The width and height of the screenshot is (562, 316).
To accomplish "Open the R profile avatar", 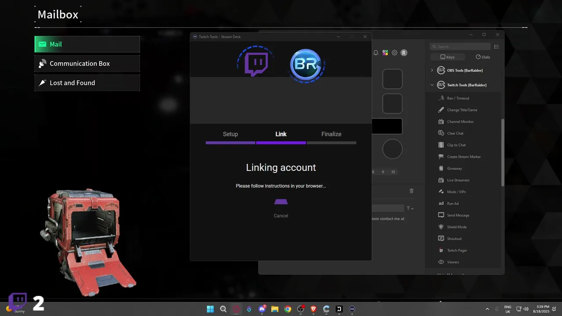I will (404, 53).
